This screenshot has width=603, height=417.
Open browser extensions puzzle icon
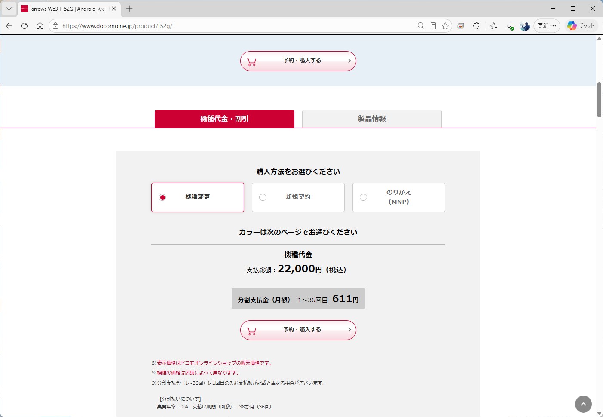[476, 26]
